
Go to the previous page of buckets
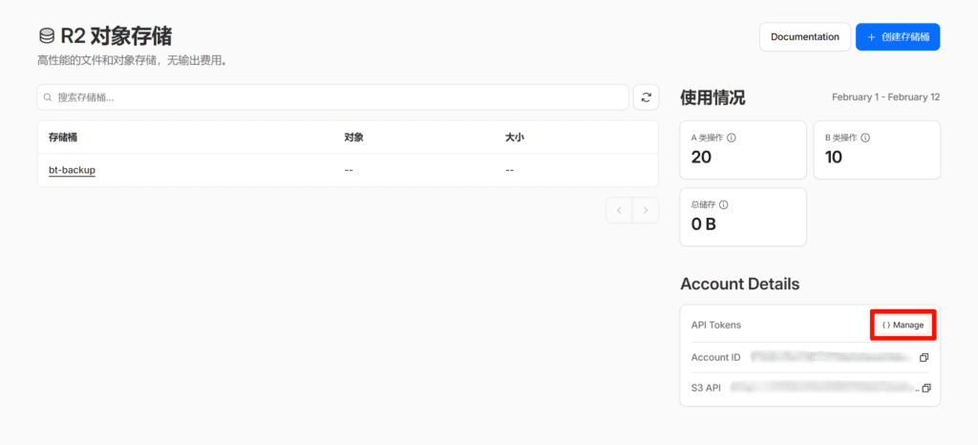[x=619, y=210]
